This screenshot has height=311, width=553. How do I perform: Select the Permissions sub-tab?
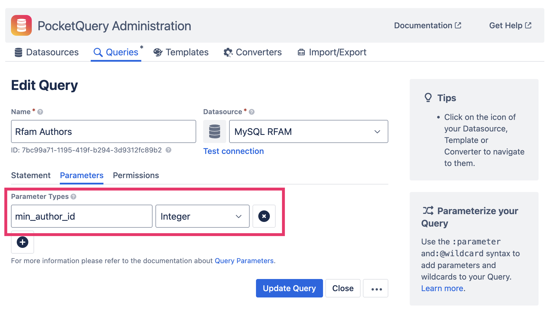pos(136,175)
